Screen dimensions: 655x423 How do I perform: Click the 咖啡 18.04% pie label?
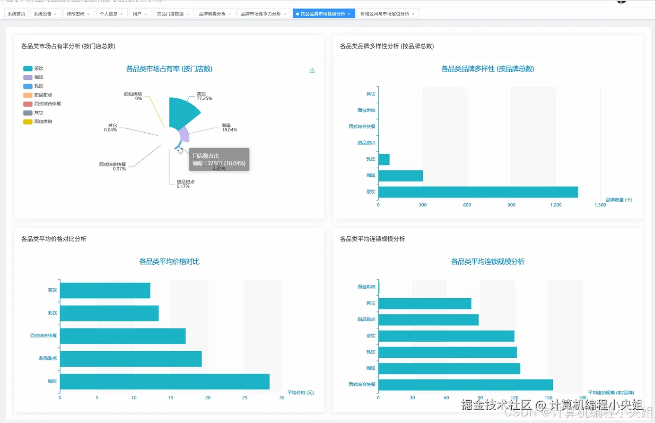click(229, 128)
